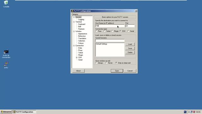The image size is (202, 114).
Task: Collapse the Connection tree node
Action: (74, 46)
